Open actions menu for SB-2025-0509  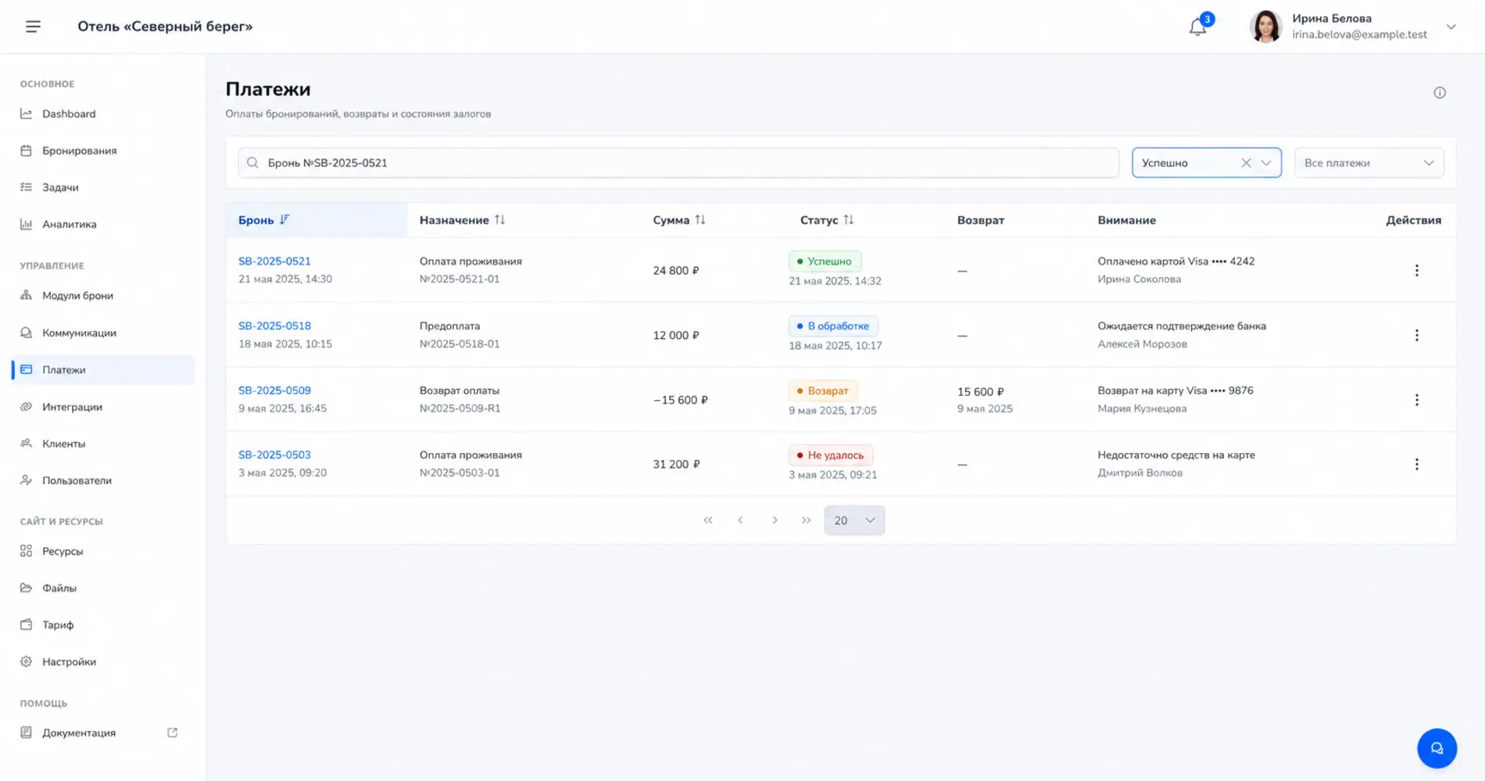pos(1416,400)
